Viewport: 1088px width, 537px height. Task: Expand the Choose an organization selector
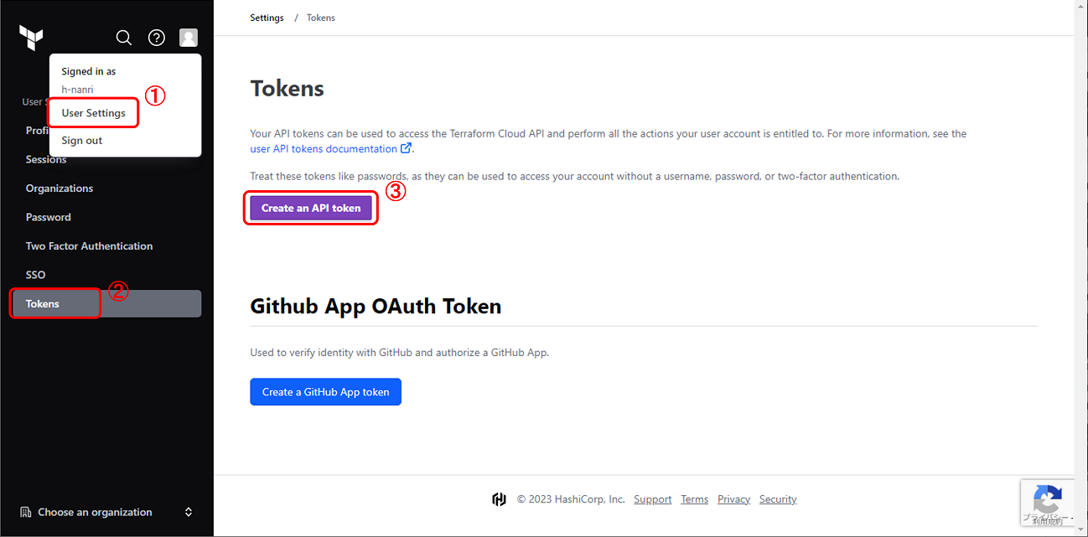(x=189, y=512)
